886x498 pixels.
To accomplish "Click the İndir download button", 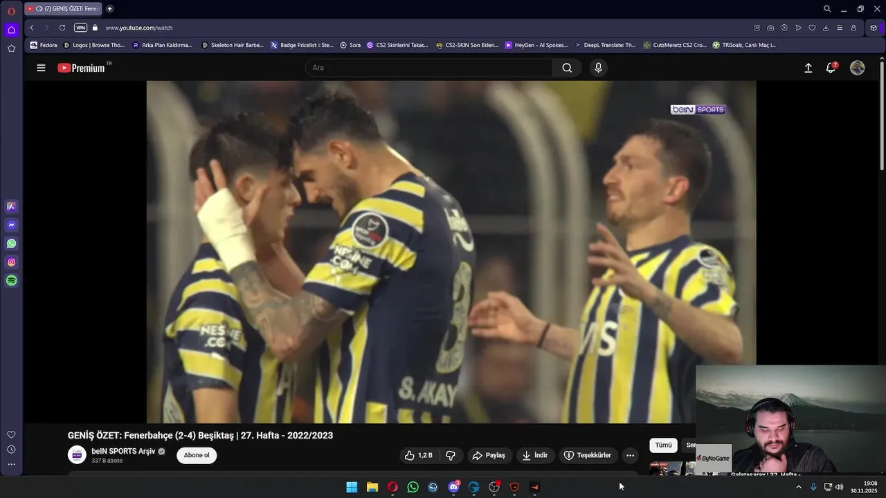I will [x=535, y=455].
